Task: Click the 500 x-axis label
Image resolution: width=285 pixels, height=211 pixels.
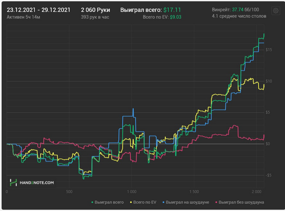Action: 69,192
